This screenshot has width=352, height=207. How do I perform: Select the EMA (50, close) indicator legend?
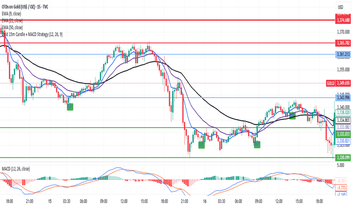12,27
